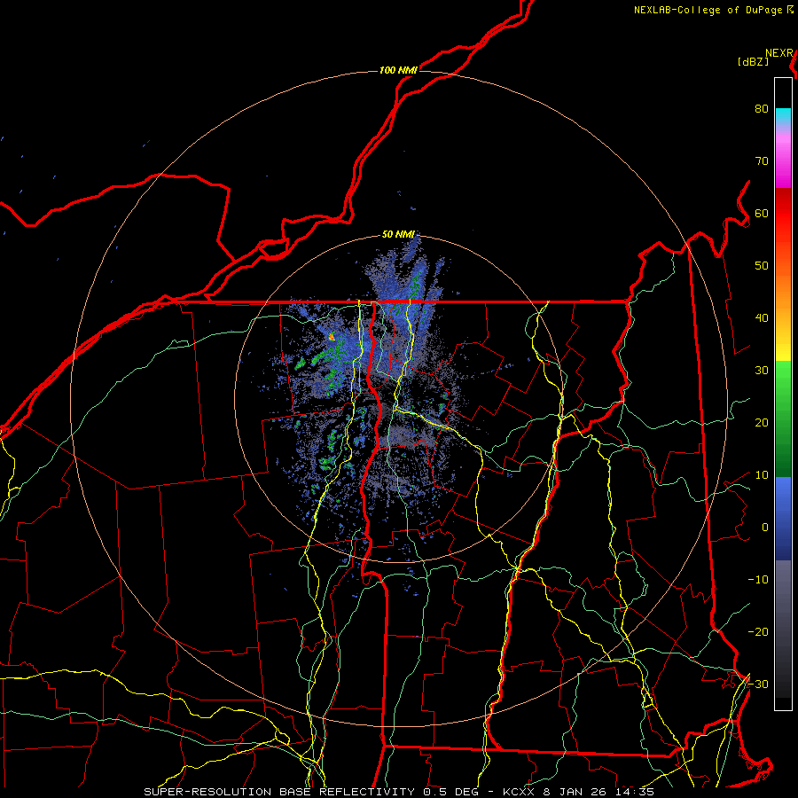This screenshot has width=798, height=798.
Task: Click the 20 value on the dBZ scale
Action: pos(762,423)
